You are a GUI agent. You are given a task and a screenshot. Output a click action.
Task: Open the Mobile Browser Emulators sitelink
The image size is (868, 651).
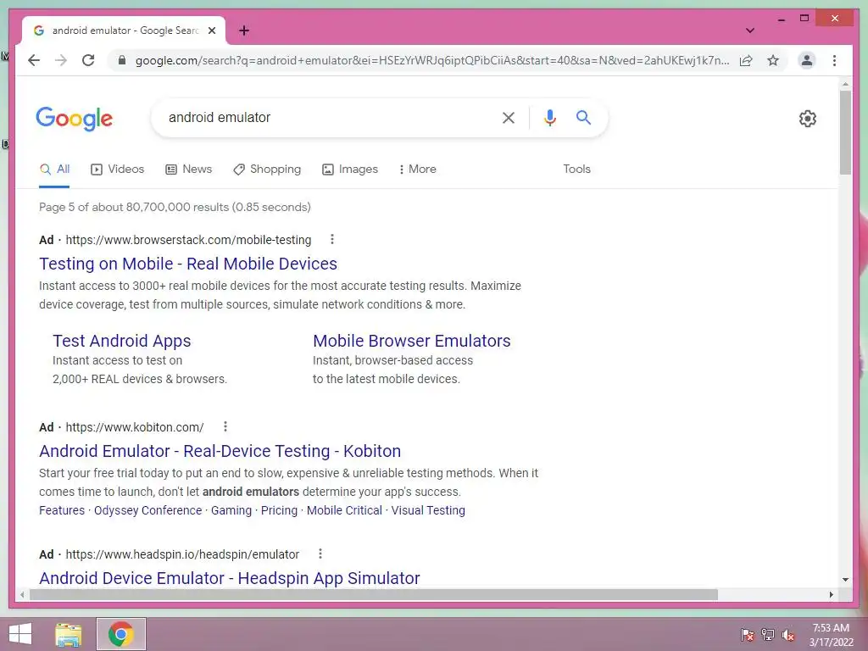412,341
